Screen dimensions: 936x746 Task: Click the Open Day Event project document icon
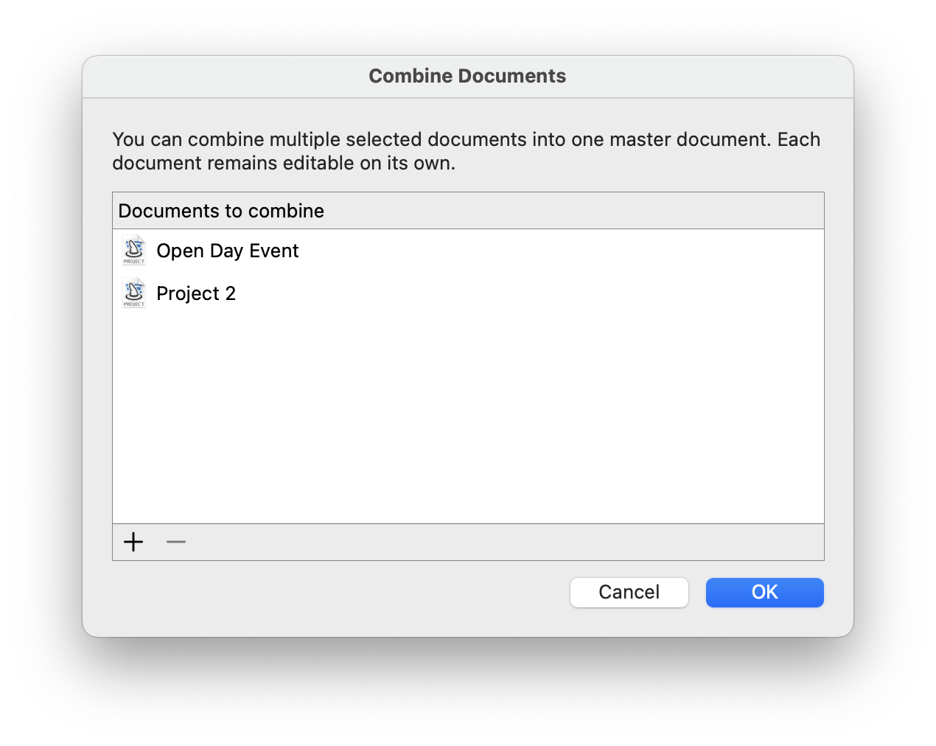[133, 250]
